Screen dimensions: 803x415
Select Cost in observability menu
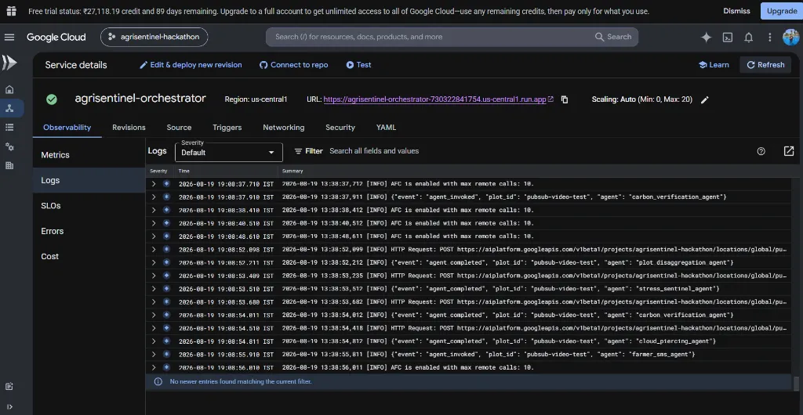pyautogui.click(x=89, y=257)
